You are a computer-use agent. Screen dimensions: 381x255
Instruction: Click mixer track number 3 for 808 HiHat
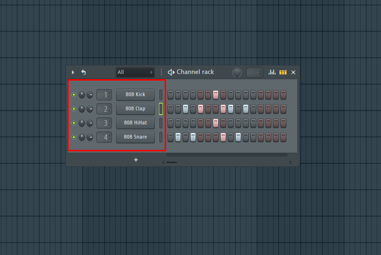click(104, 123)
